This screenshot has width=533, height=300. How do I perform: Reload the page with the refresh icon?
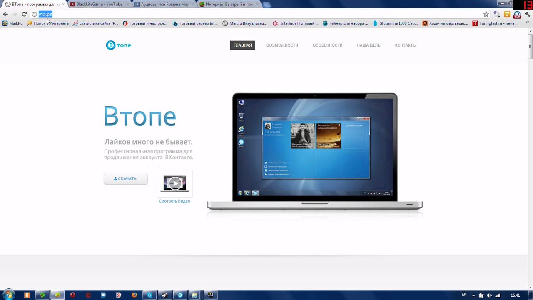(x=24, y=14)
